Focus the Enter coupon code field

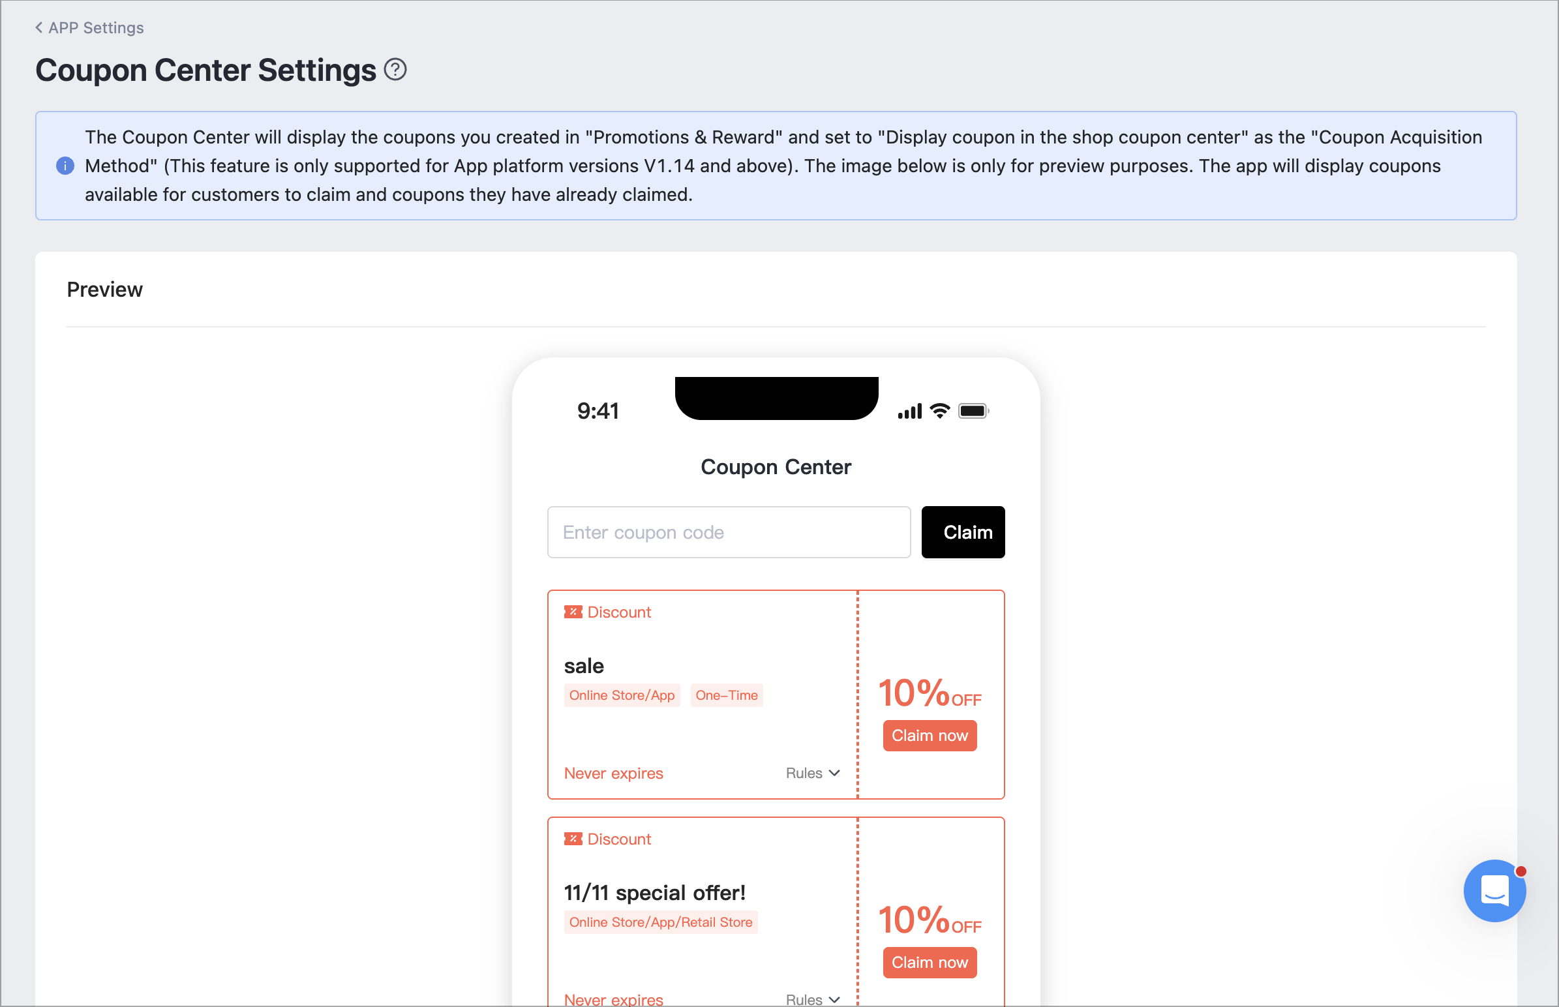click(x=729, y=532)
